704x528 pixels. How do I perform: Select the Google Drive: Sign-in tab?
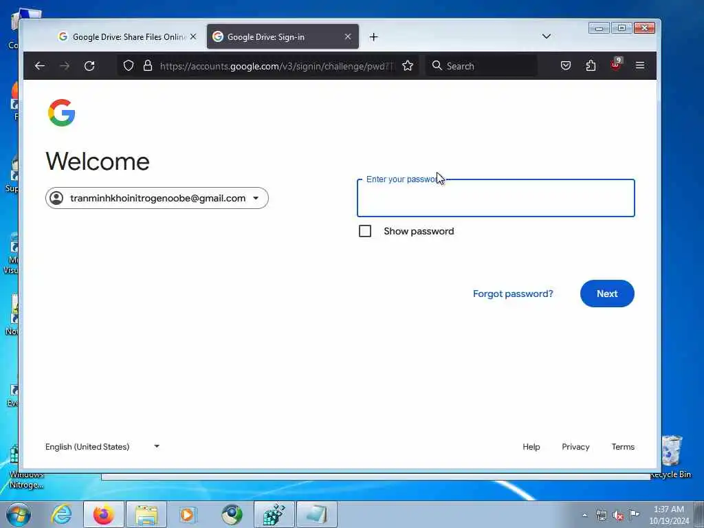click(283, 37)
